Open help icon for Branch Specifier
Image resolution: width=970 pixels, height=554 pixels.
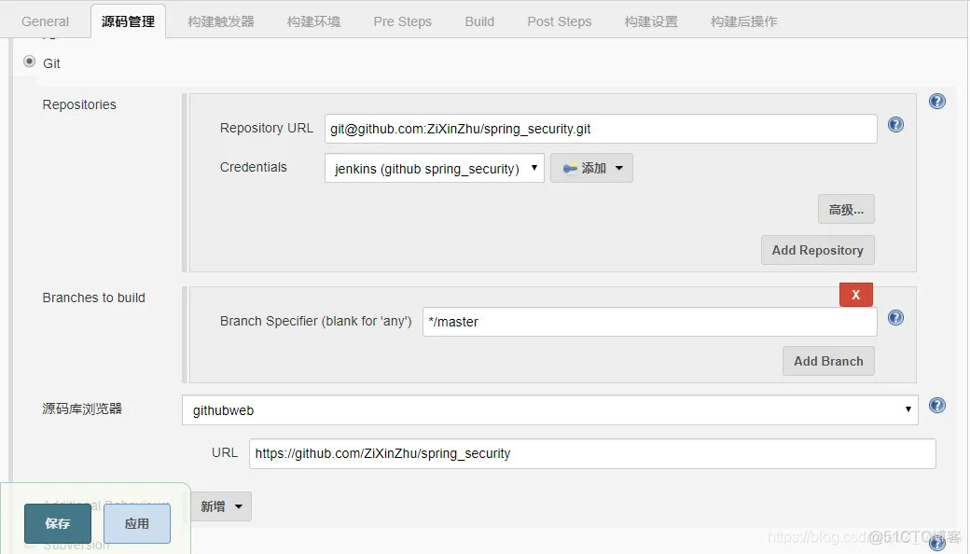895,318
